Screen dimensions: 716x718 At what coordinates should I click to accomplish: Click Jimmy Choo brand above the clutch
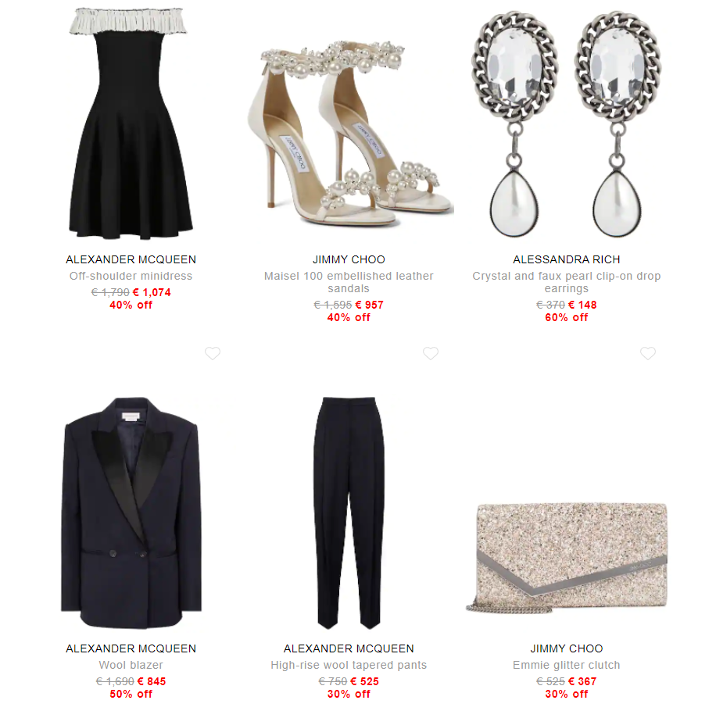[567, 648]
